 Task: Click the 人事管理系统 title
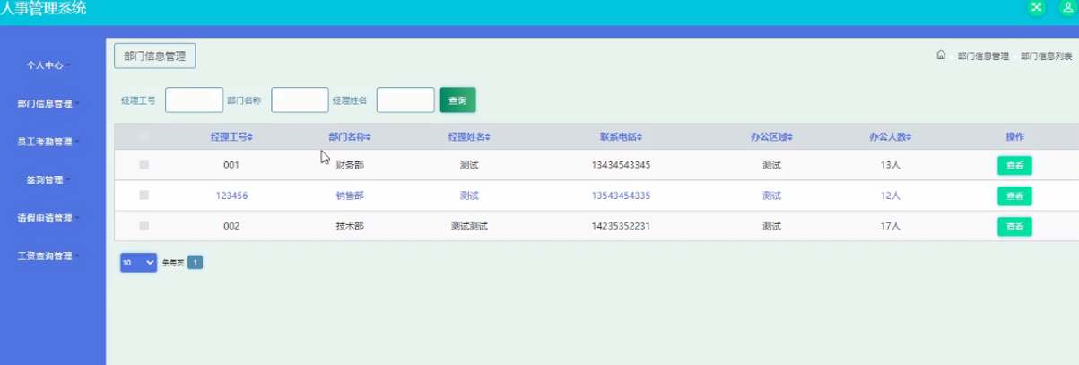point(44,8)
